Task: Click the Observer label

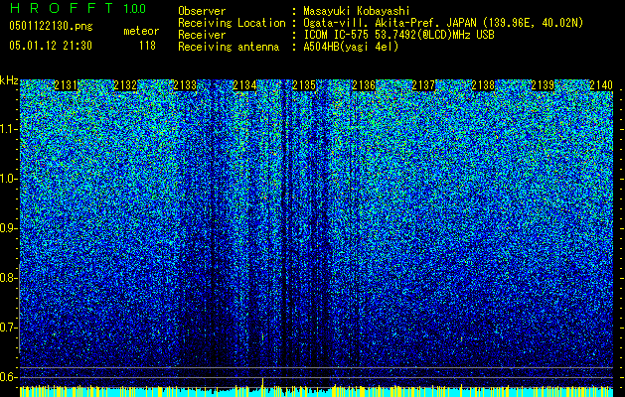Action: point(202,11)
